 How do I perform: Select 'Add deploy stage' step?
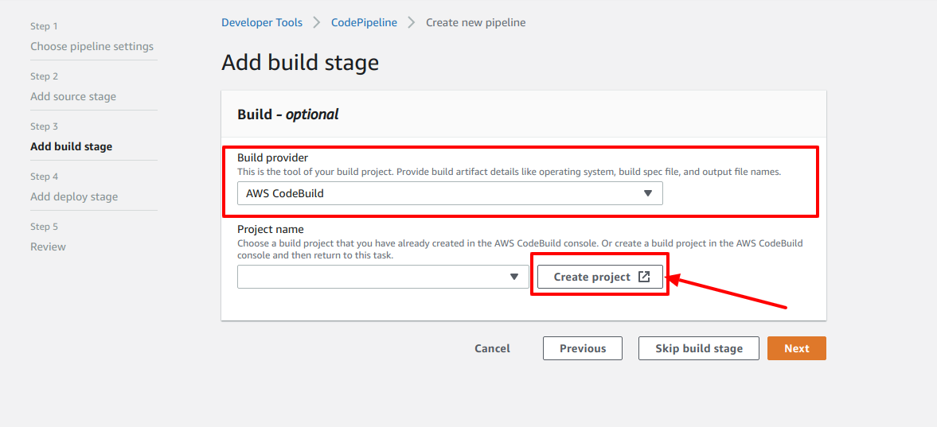click(x=74, y=196)
